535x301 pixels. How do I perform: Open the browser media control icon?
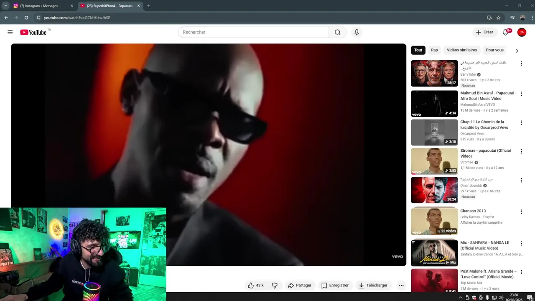[x=512, y=18]
